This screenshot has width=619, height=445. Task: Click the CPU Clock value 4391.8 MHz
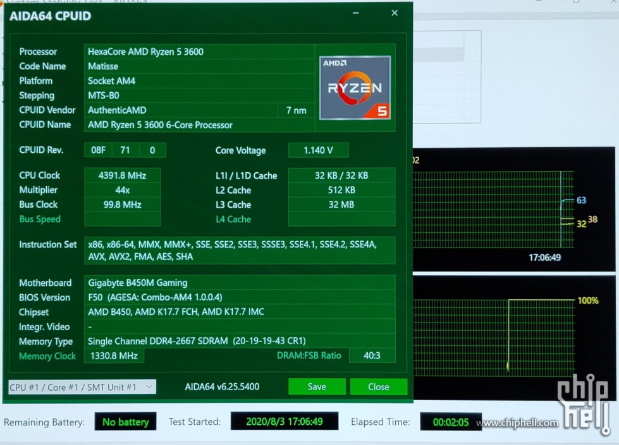(123, 175)
